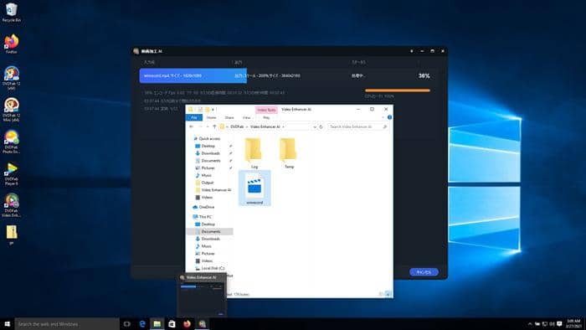Open the Microsoft Store taskbar icon
586x330 pixels.
[x=172, y=323]
